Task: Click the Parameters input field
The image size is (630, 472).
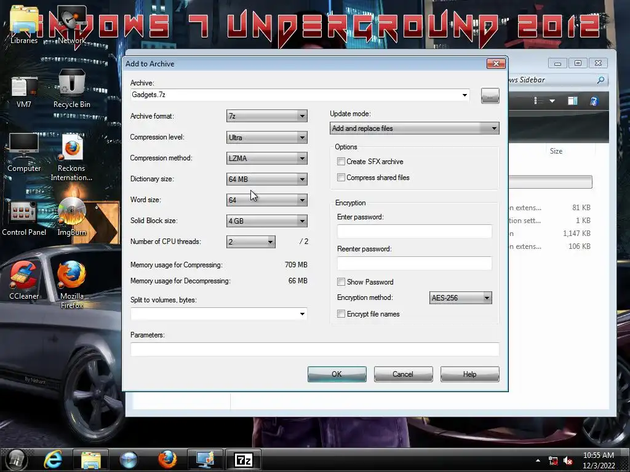Action: (x=314, y=349)
